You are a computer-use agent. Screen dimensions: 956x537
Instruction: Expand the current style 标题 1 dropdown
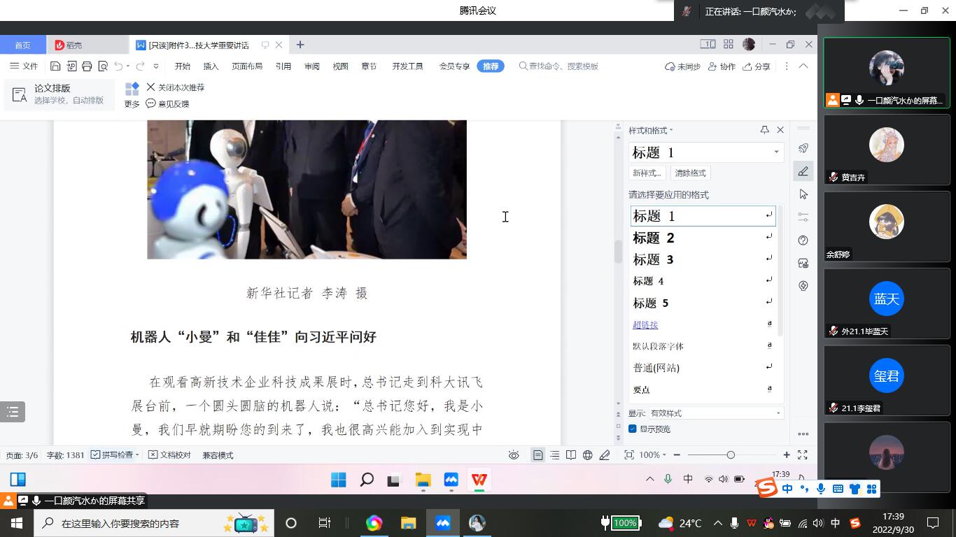776,152
